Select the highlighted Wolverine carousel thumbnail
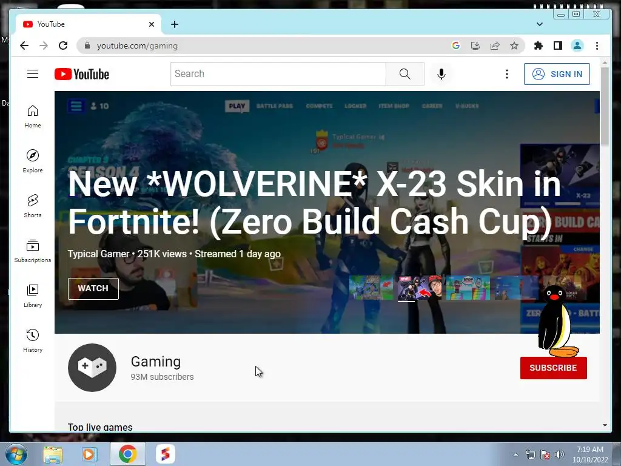621x466 pixels. coord(420,288)
